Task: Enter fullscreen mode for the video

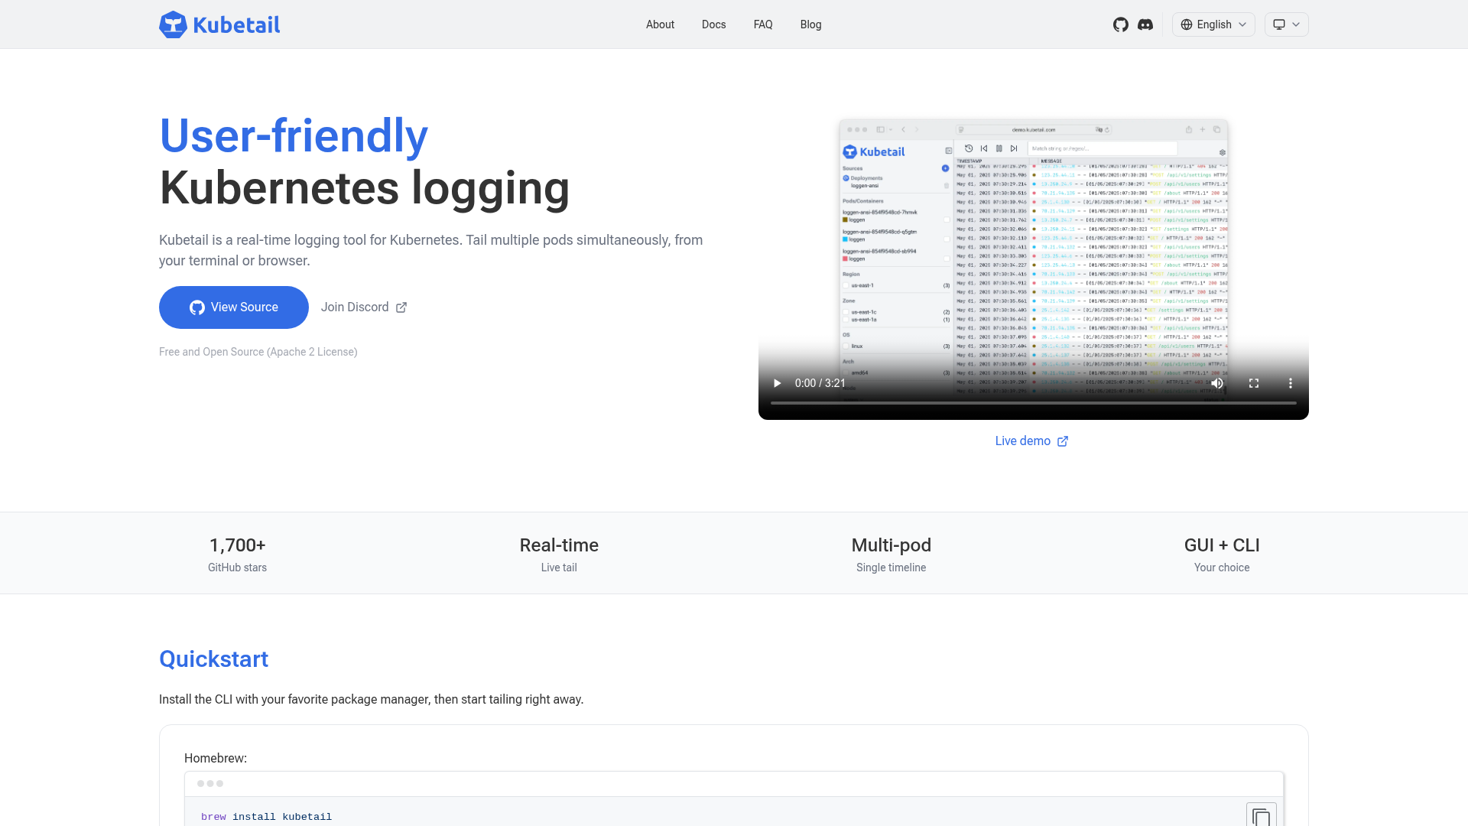Action: tap(1254, 383)
